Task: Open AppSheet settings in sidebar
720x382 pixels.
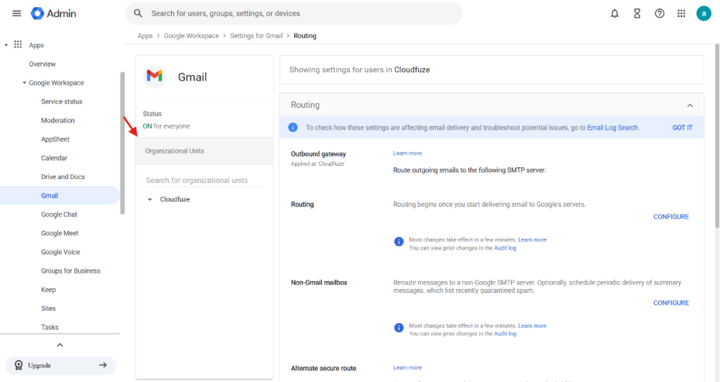Action: (x=55, y=139)
